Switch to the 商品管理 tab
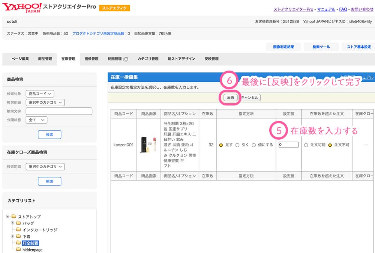 45,59
